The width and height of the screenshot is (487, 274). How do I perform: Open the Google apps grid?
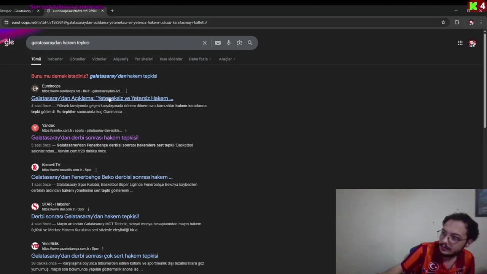(460, 43)
